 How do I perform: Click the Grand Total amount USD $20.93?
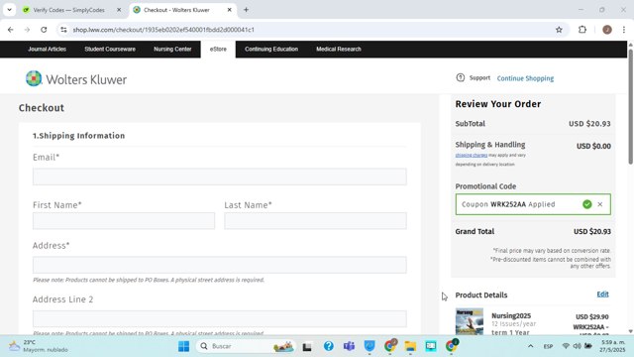(x=592, y=231)
